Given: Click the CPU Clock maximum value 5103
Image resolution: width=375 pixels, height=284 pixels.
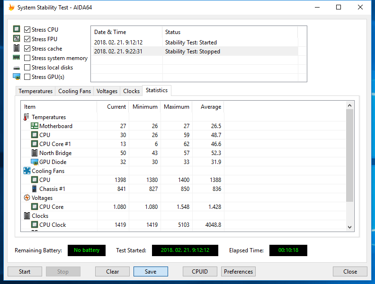Looking at the screenshot, I should click(184, 225).
